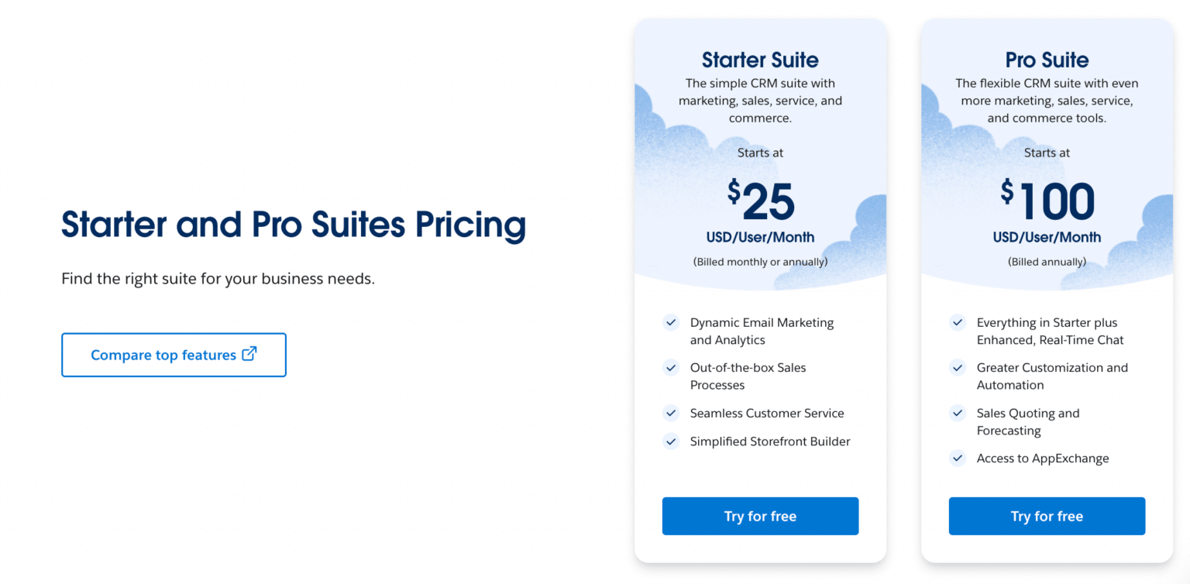The width and height of the screenshot is (1190, 584).
Task: Click the Access to AppExchange feature text
Action: coord(1042,459)
